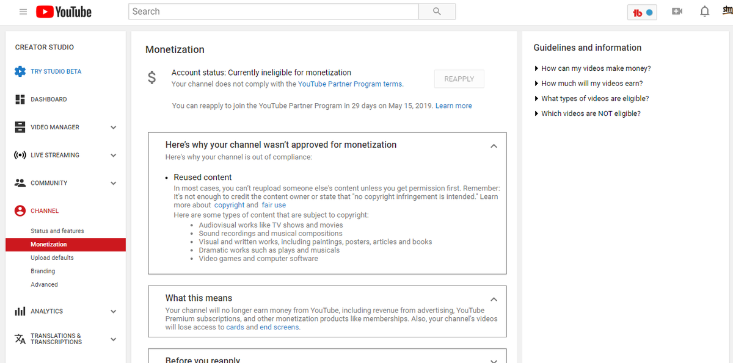
Task: Open the notifications bell
Action: [704, 12]
